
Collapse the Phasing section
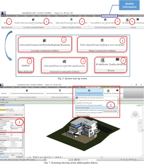(21, 154)
